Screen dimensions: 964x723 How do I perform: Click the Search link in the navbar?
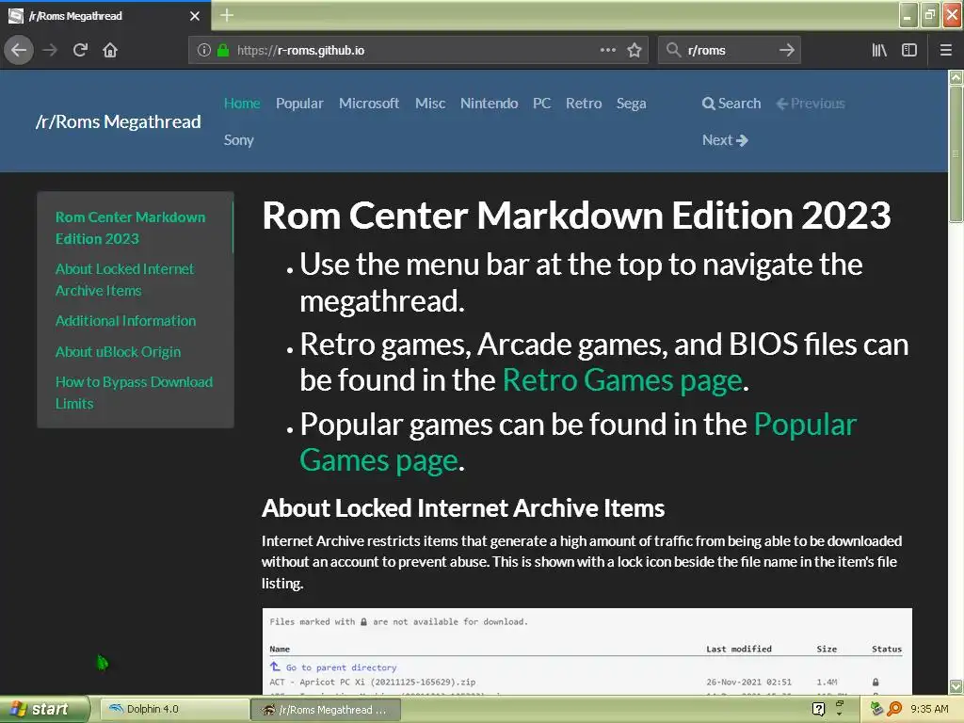click(731, 104)
